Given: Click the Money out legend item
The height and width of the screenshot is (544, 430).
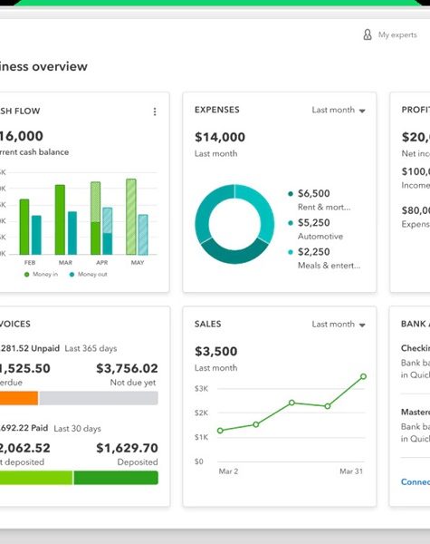Looking at the screenshot, I should (x=89, y=274).
